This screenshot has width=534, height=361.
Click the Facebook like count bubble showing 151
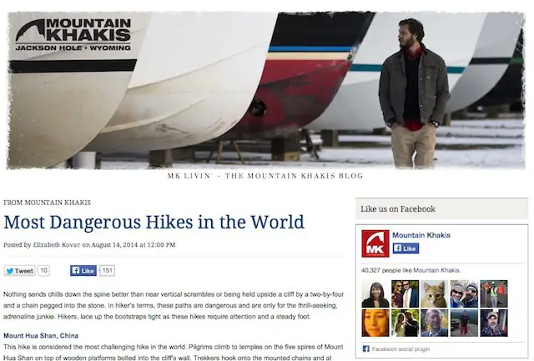click(x=108, y=270)
